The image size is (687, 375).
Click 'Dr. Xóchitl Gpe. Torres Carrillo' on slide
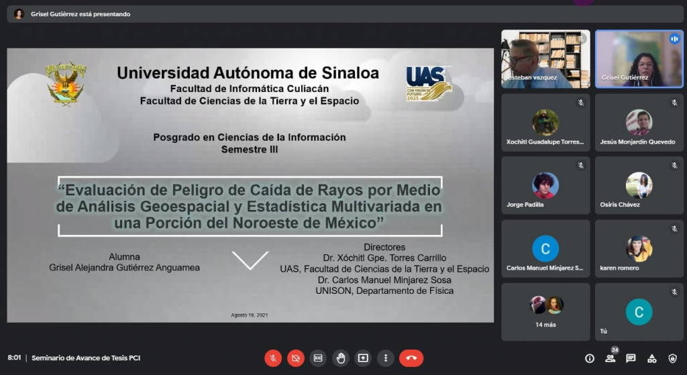pos(384,258)
